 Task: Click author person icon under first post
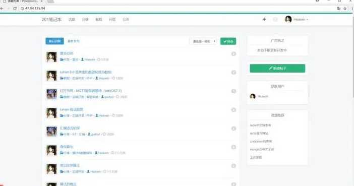(82, 59)
